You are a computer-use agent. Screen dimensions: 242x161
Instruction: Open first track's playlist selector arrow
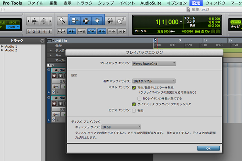49,70
